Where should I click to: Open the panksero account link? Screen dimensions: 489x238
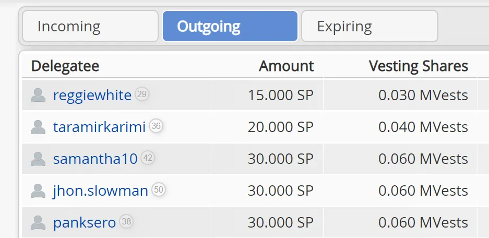click(85, 223)
